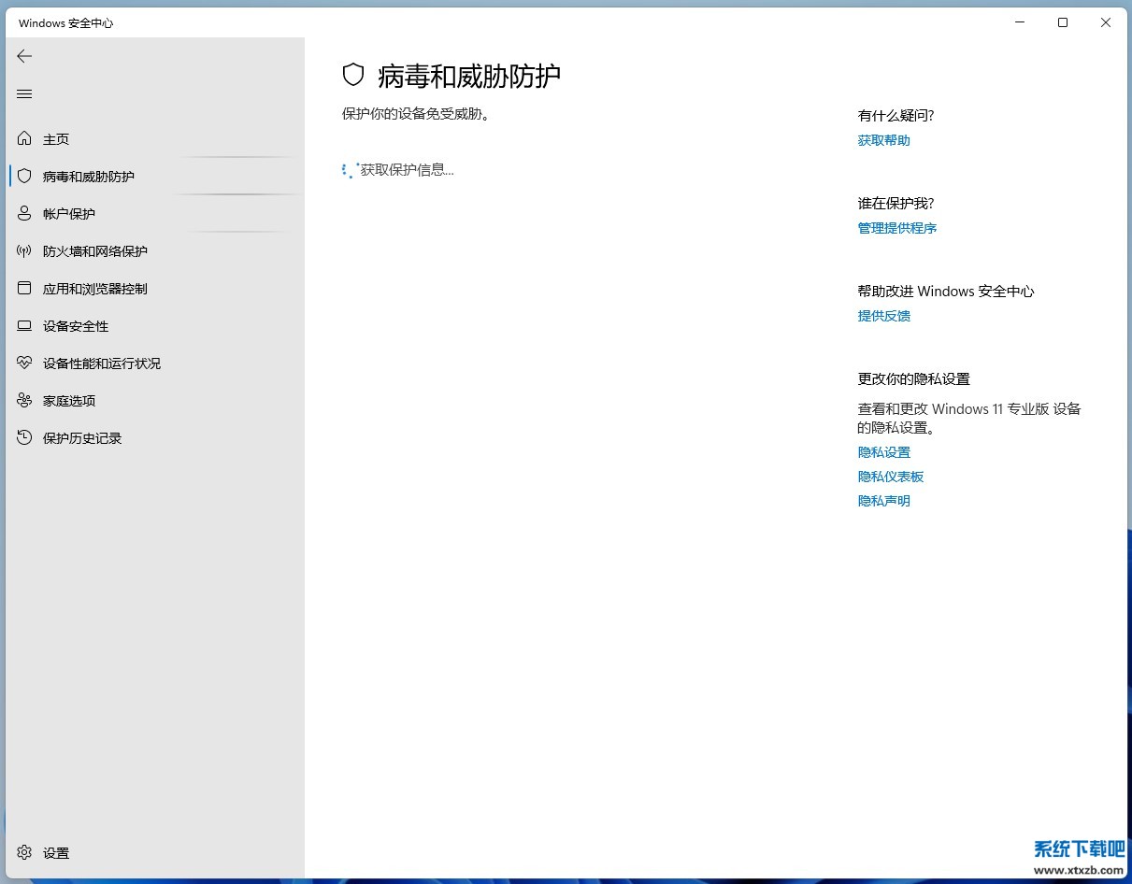Image resolution: width=1132 pixels, height=884 pixels.
Task: Maximize the Windows 安全中心 window
Action: (x=1063, y=22)
